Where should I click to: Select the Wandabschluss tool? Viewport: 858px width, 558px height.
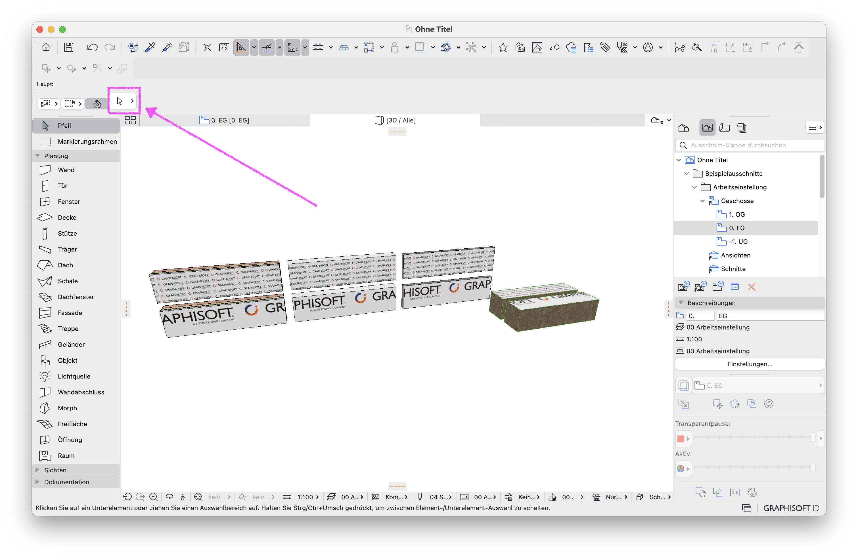tap(76, 392)
